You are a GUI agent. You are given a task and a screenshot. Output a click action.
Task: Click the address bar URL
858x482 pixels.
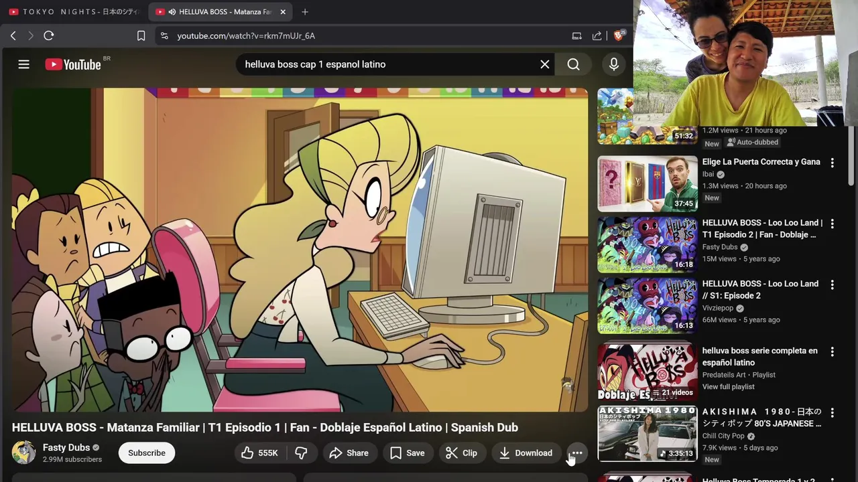click(246, 35)
